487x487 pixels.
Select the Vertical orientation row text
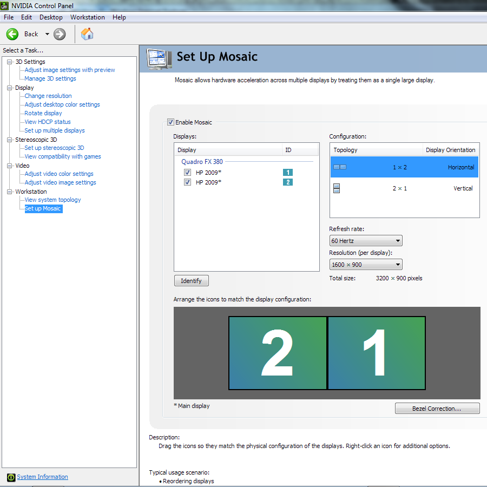pyautogui.click(x=463, y=188)
